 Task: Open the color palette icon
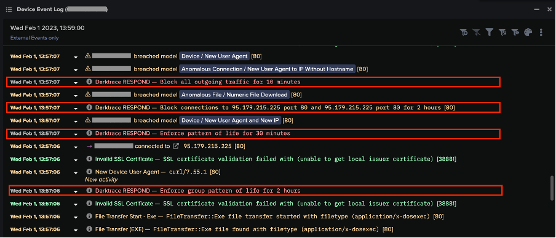(x=528, y=33)
